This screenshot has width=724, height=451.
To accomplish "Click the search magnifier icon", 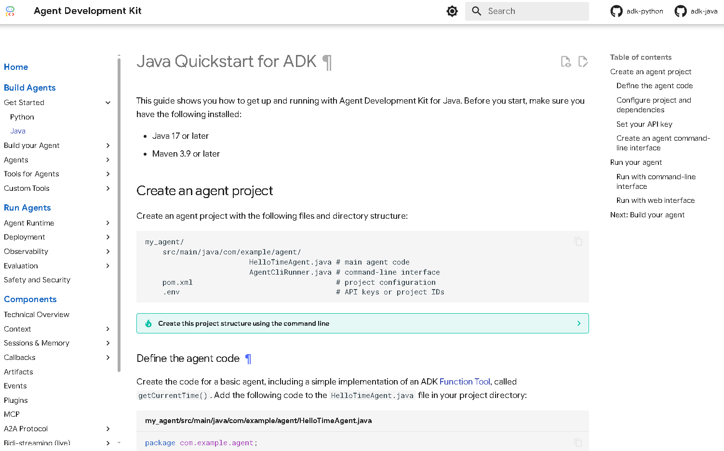I will point(477,11).
